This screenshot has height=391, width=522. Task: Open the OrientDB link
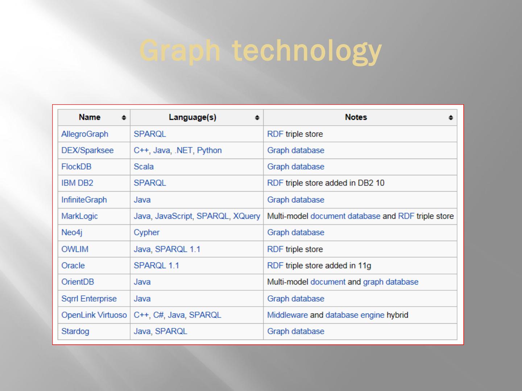point(77,282)
